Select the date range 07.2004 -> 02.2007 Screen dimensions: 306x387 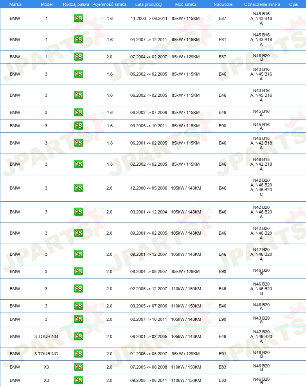(x=149, y=57)
